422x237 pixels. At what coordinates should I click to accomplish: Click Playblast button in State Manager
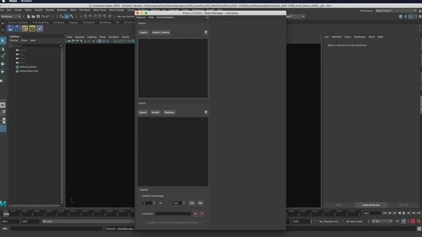point(169,113)
